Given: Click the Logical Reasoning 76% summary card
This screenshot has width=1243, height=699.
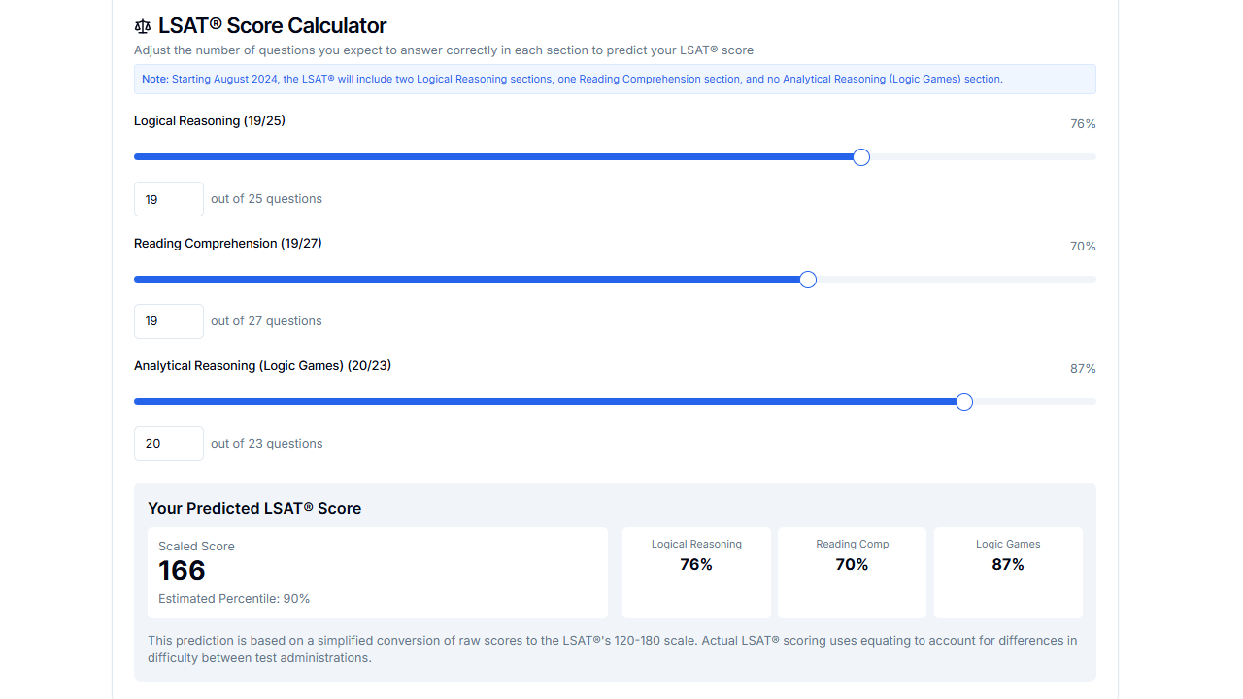Looking at the screenshot, I should [x=696, y=572].
